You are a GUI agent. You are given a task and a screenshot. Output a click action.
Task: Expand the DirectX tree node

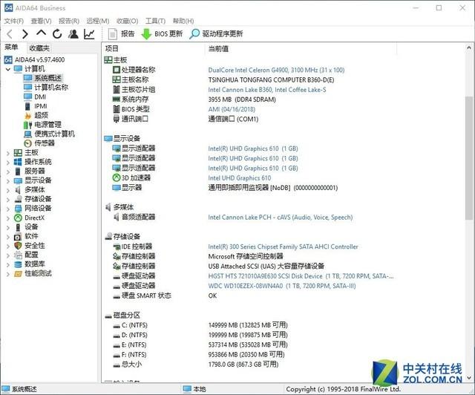(8, 218)
